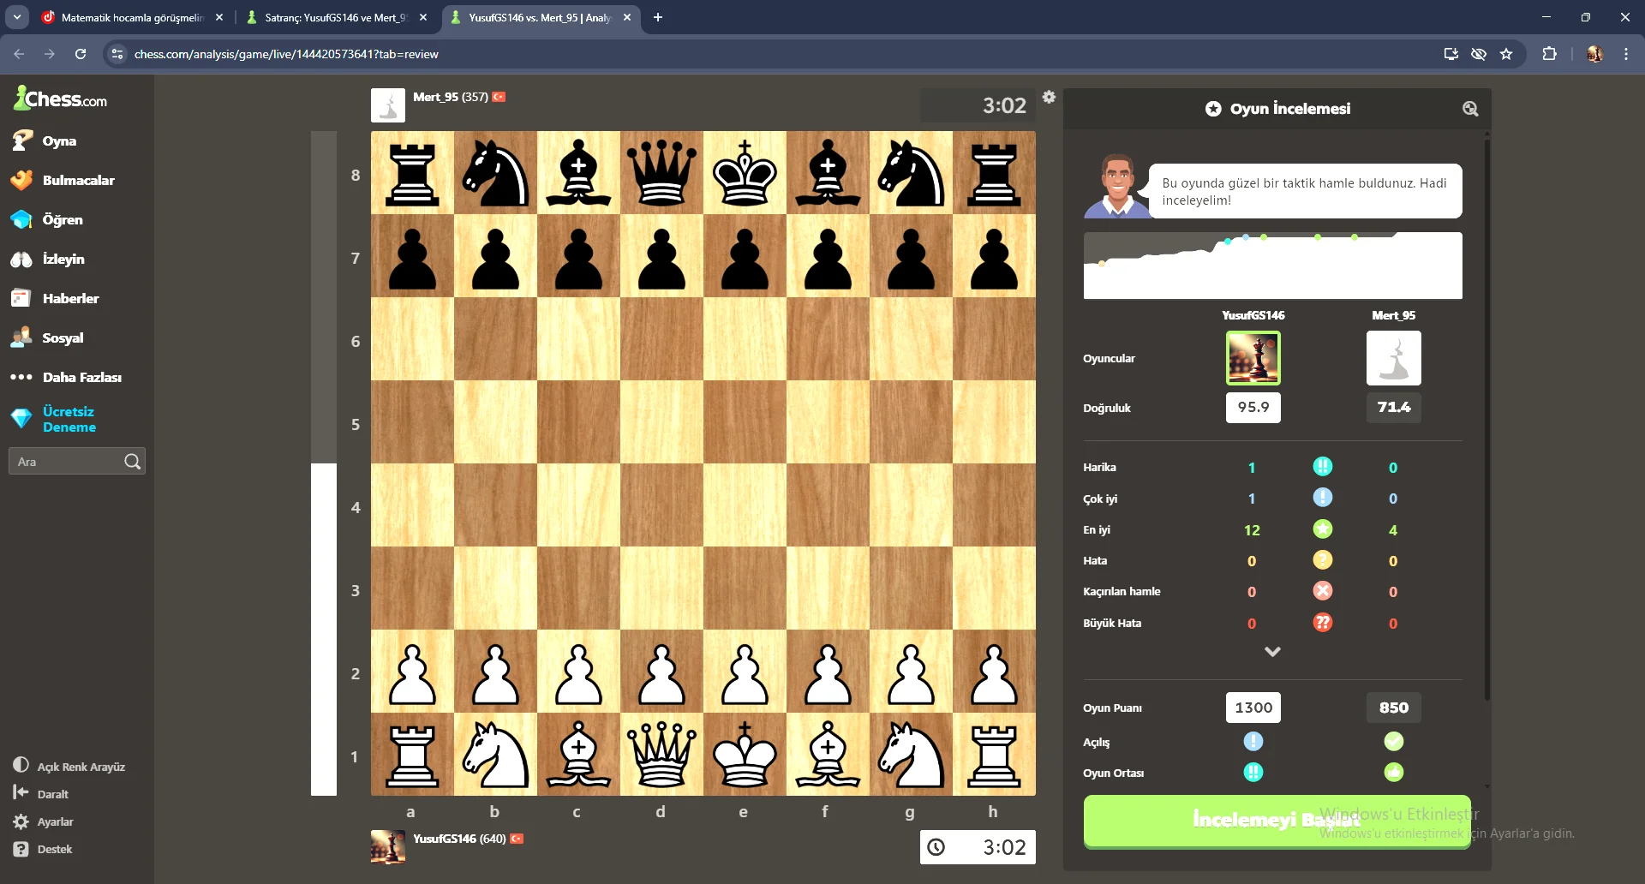Go back in browser history
This screenshot has height=884, width=1645.
coord(19,54)
